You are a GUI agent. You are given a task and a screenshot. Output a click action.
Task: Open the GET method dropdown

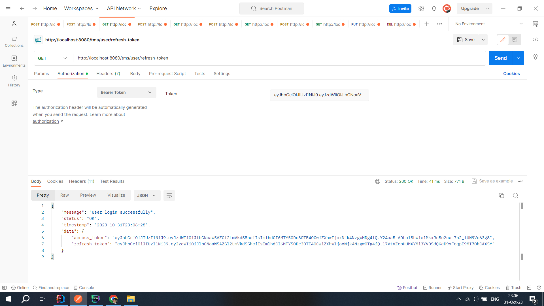[x=52, y=58]
